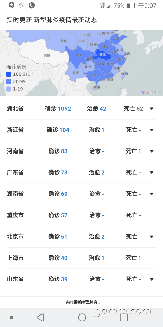Tap the battery icon in status bar
The width and height of the screenshot is (163, 327).
128,6
